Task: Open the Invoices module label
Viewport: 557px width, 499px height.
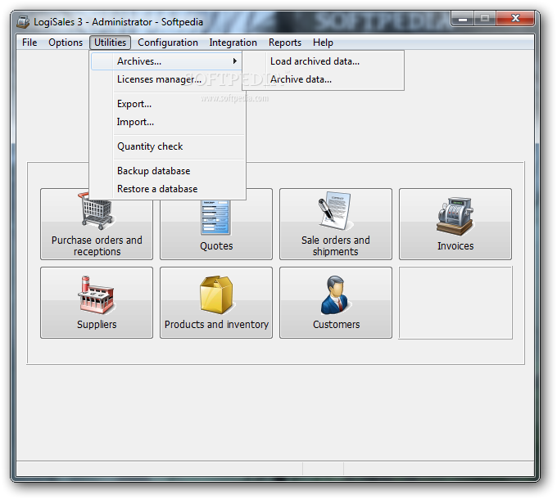Action: tap(455, 246)
